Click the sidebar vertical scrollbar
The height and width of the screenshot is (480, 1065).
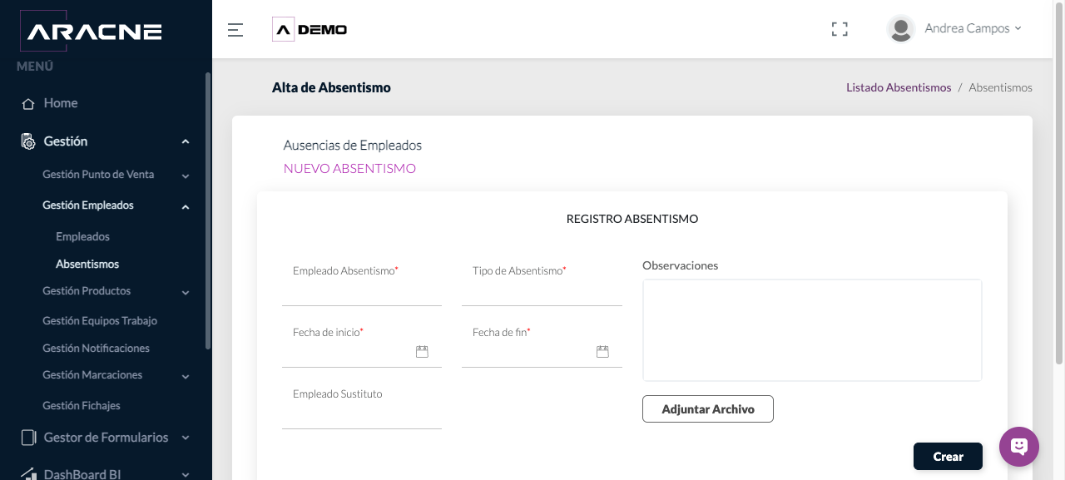click(208, 210)
